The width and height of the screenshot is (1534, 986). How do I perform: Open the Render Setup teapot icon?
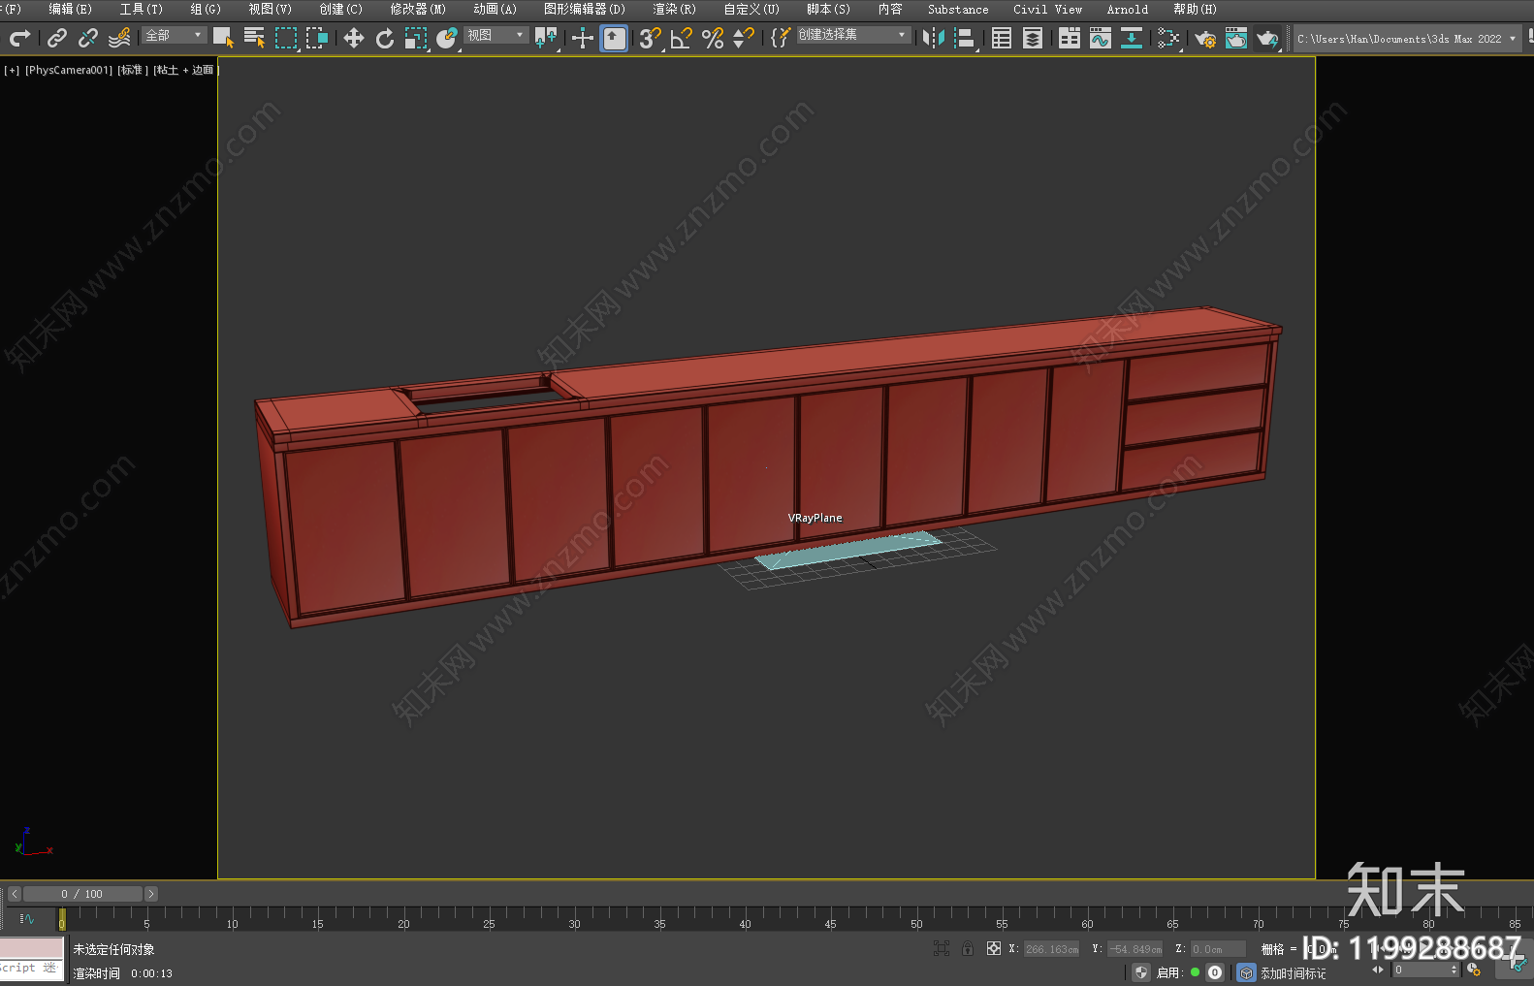pos(1205,38)
